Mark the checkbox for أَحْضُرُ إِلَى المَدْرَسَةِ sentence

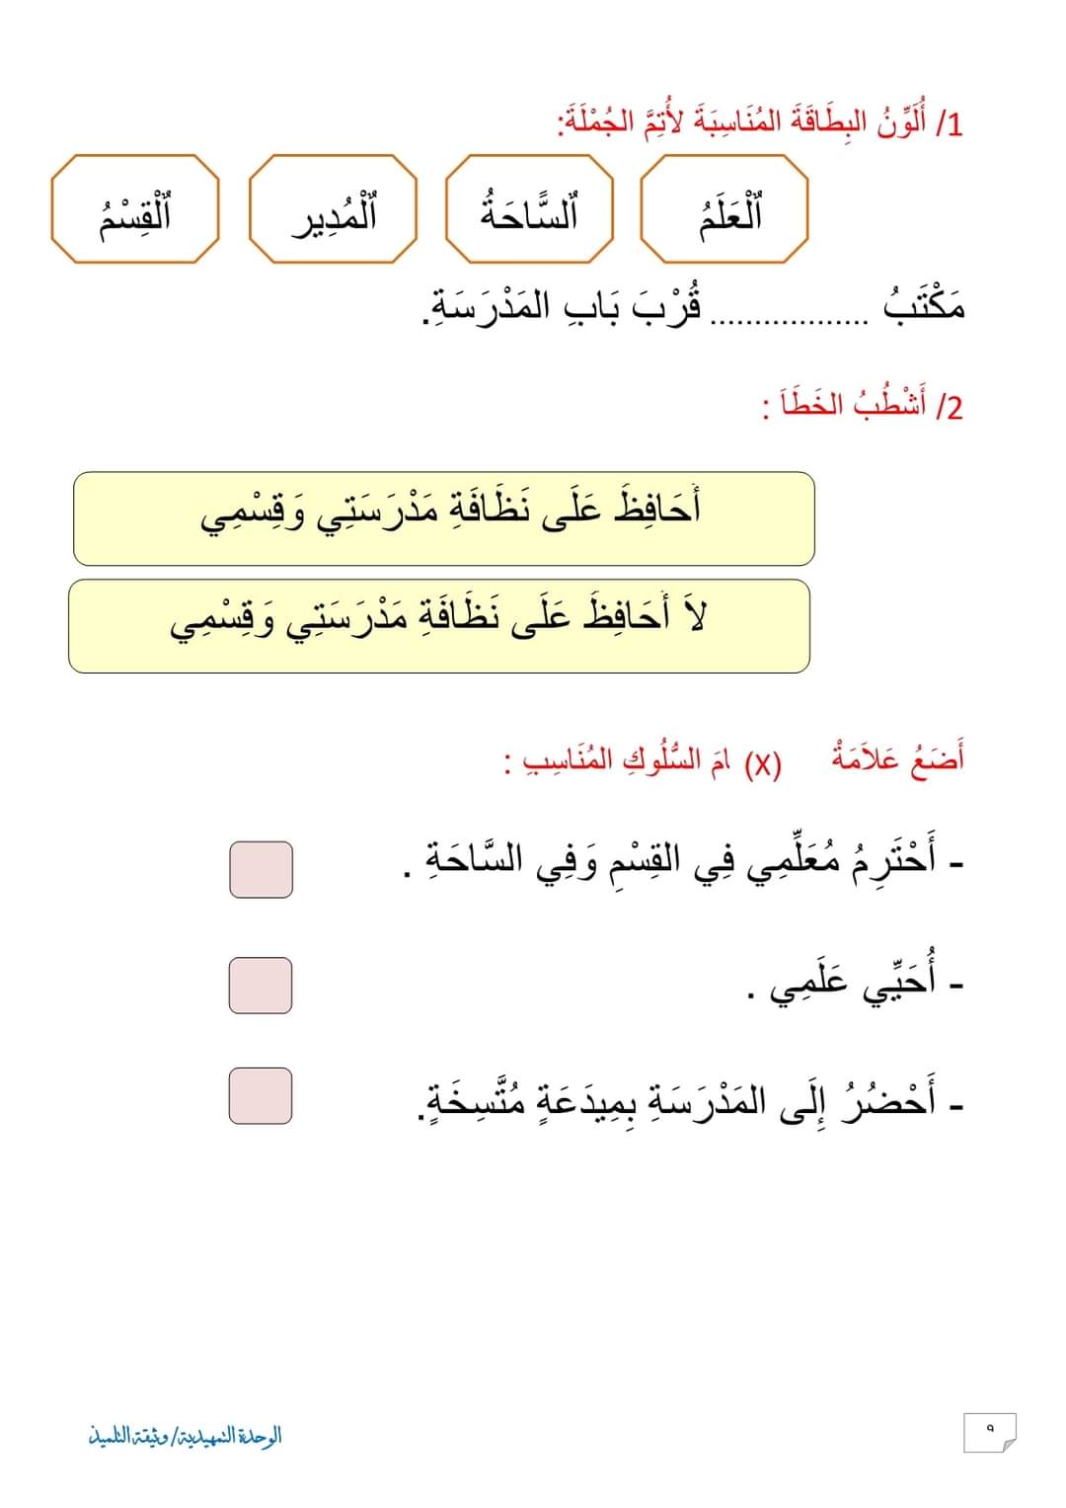261,1095
